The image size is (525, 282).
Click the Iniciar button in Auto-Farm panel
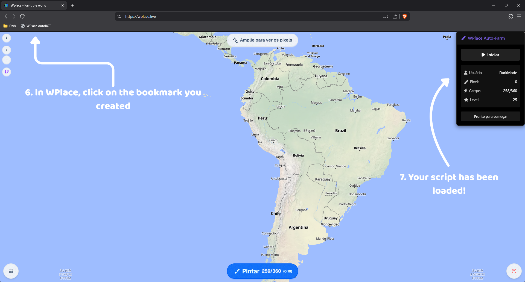point(491,55)
